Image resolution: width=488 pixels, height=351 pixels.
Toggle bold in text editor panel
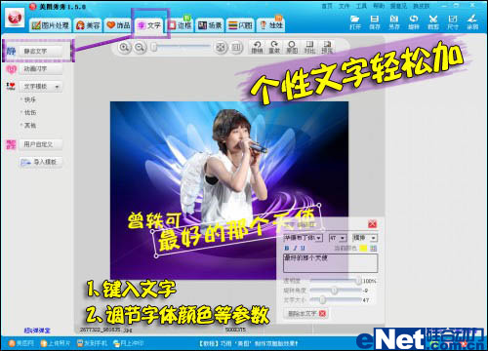click(x=287, y=249)
